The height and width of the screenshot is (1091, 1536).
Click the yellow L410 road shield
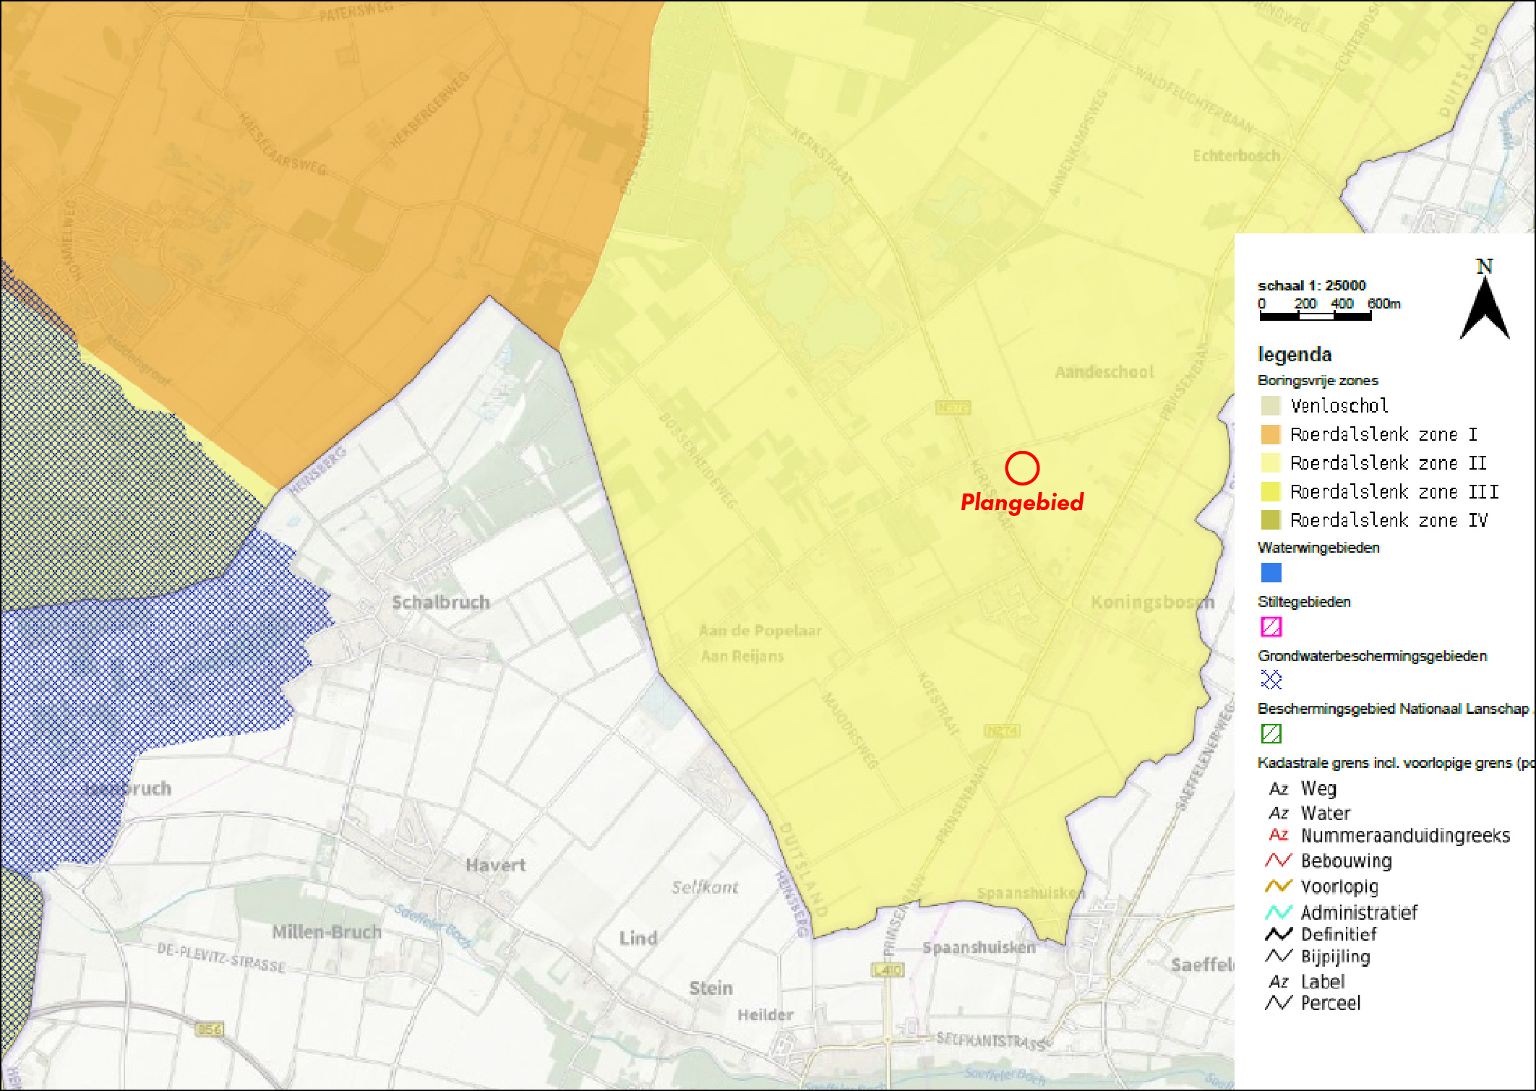(888, 970)
